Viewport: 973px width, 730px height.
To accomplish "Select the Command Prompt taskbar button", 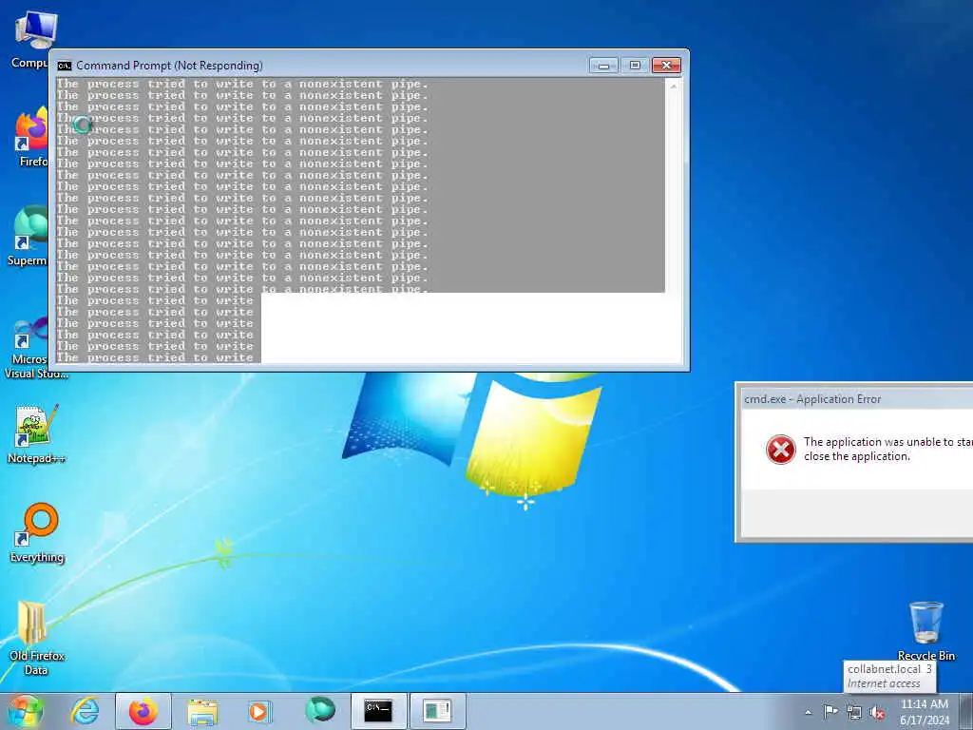I will [379, 711].
